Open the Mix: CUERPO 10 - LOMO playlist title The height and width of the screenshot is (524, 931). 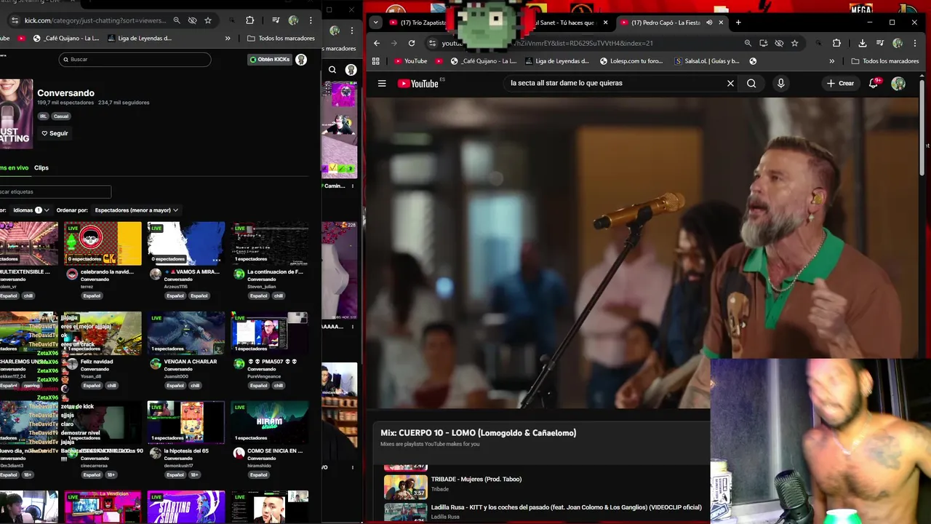479,433
